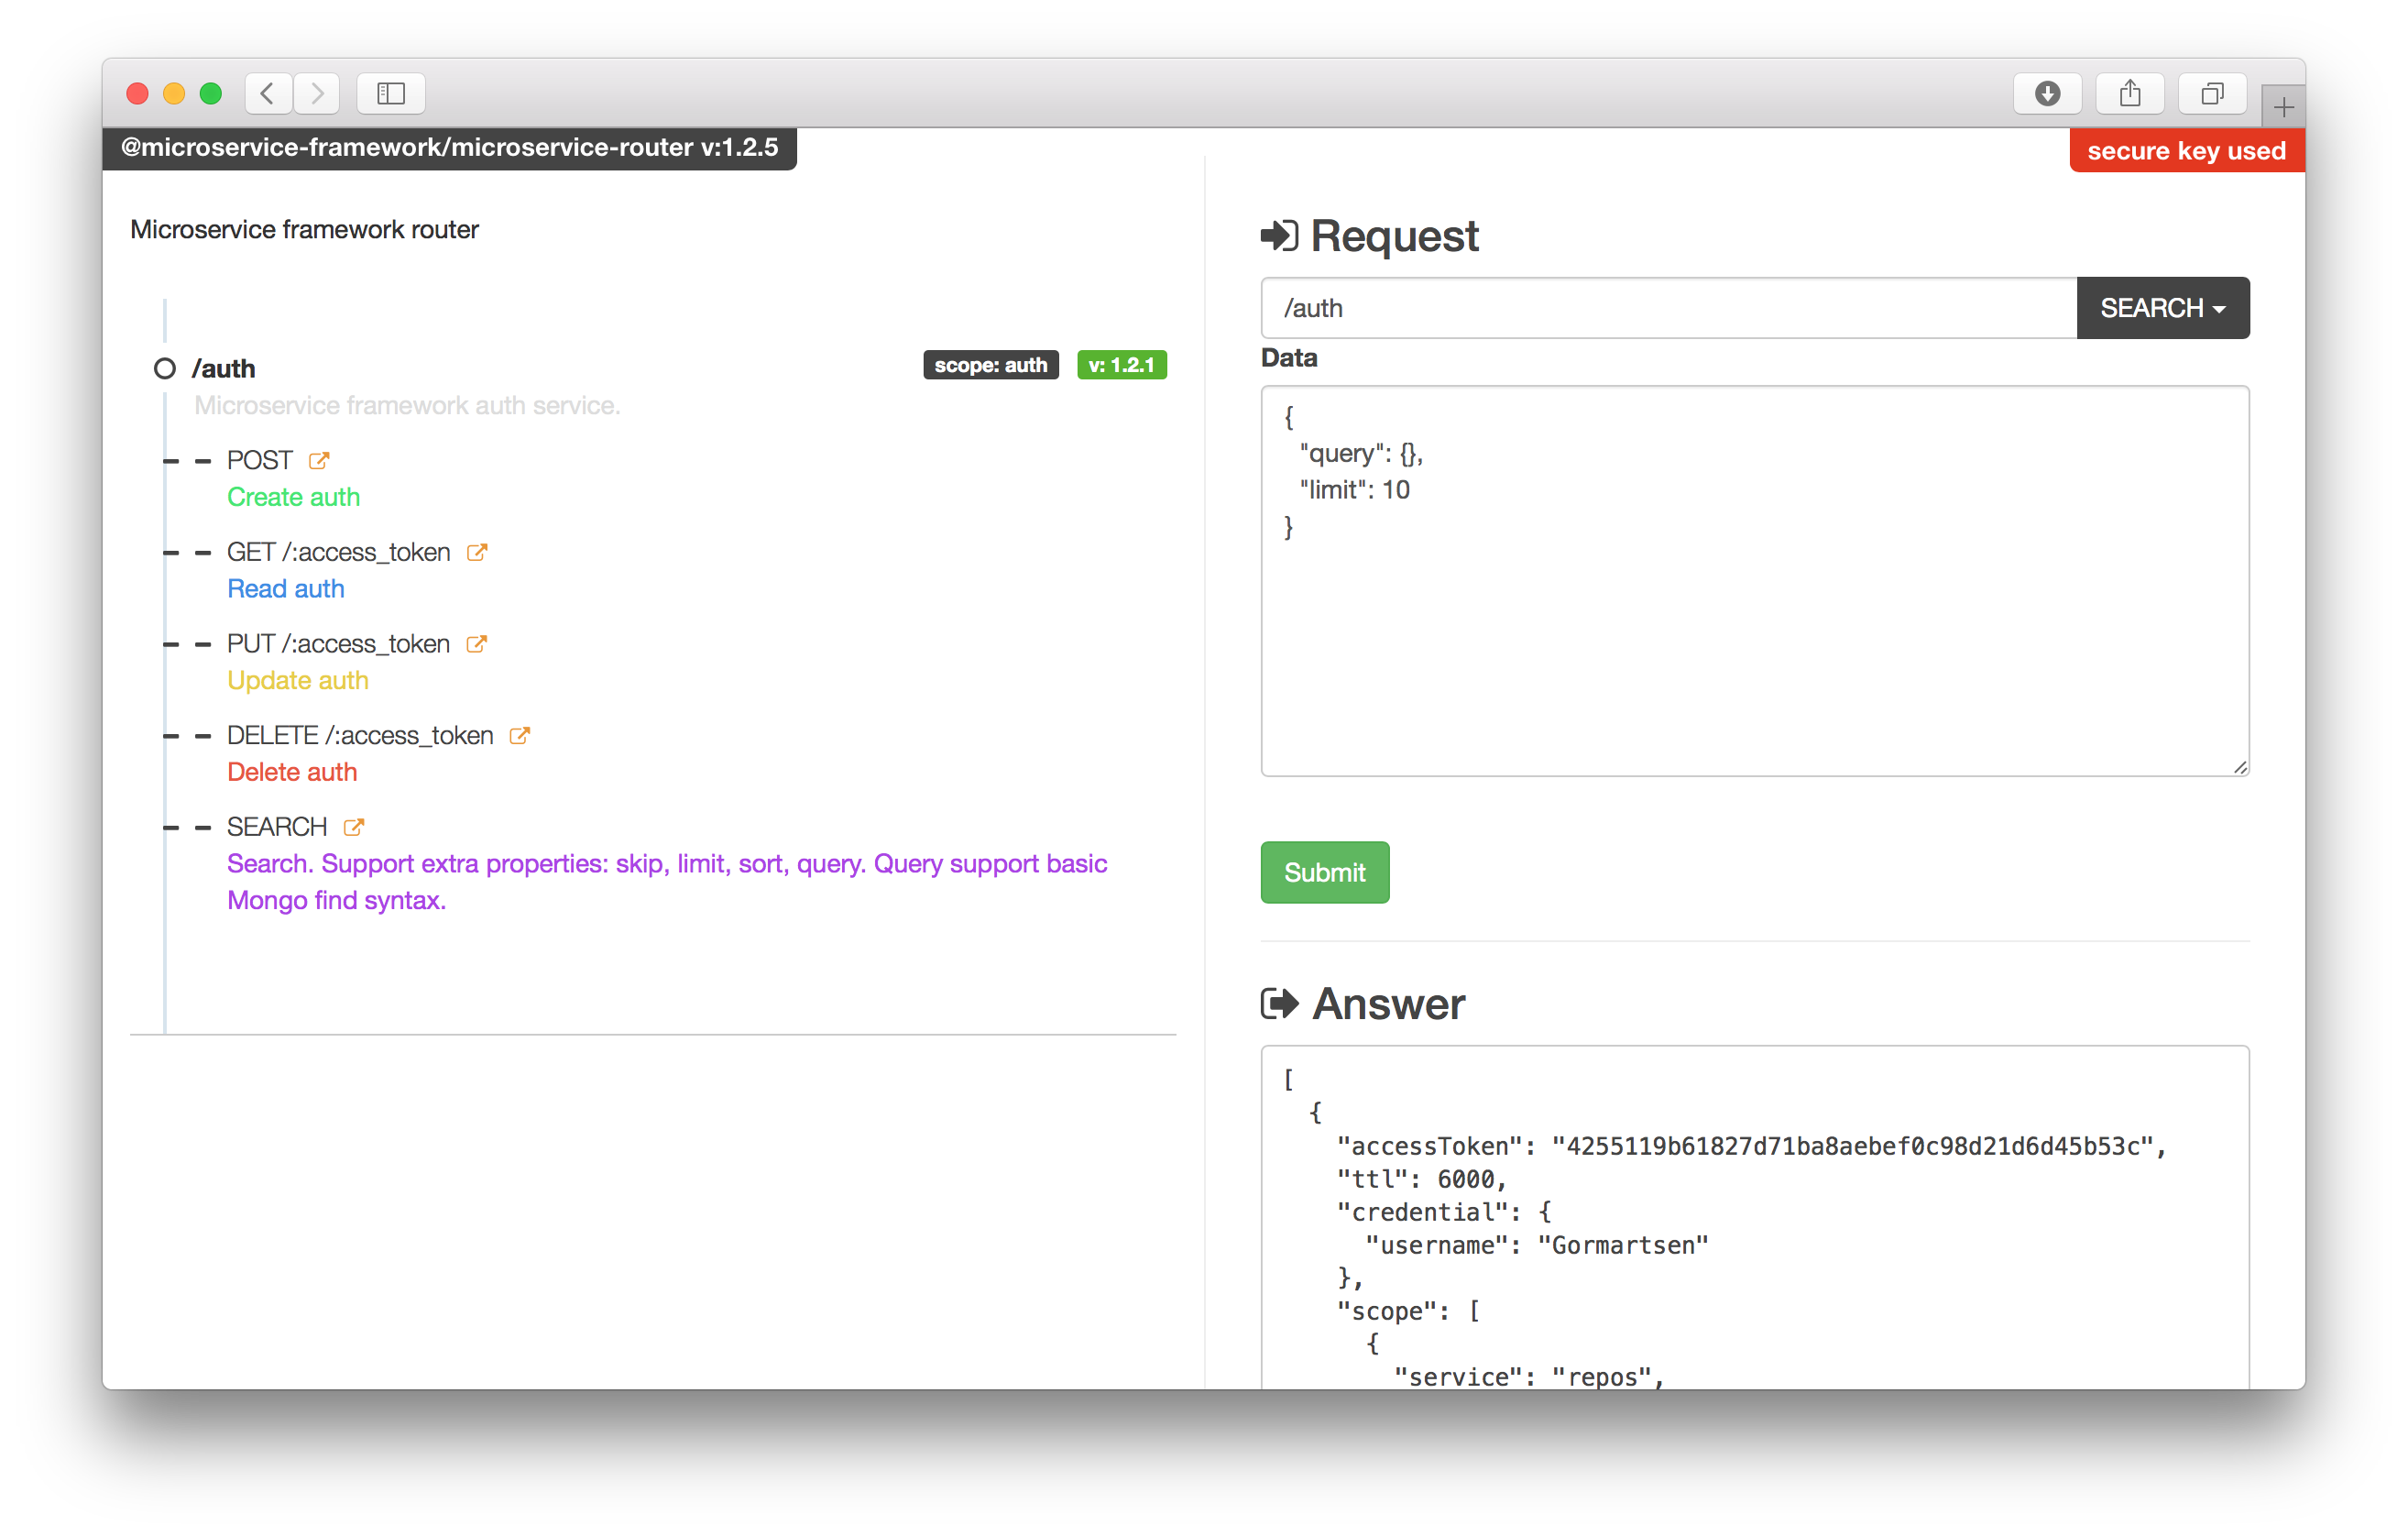Show all tabs overview icon
The height and width of the screenshot is (1536, 2408).
[2213, 94]
